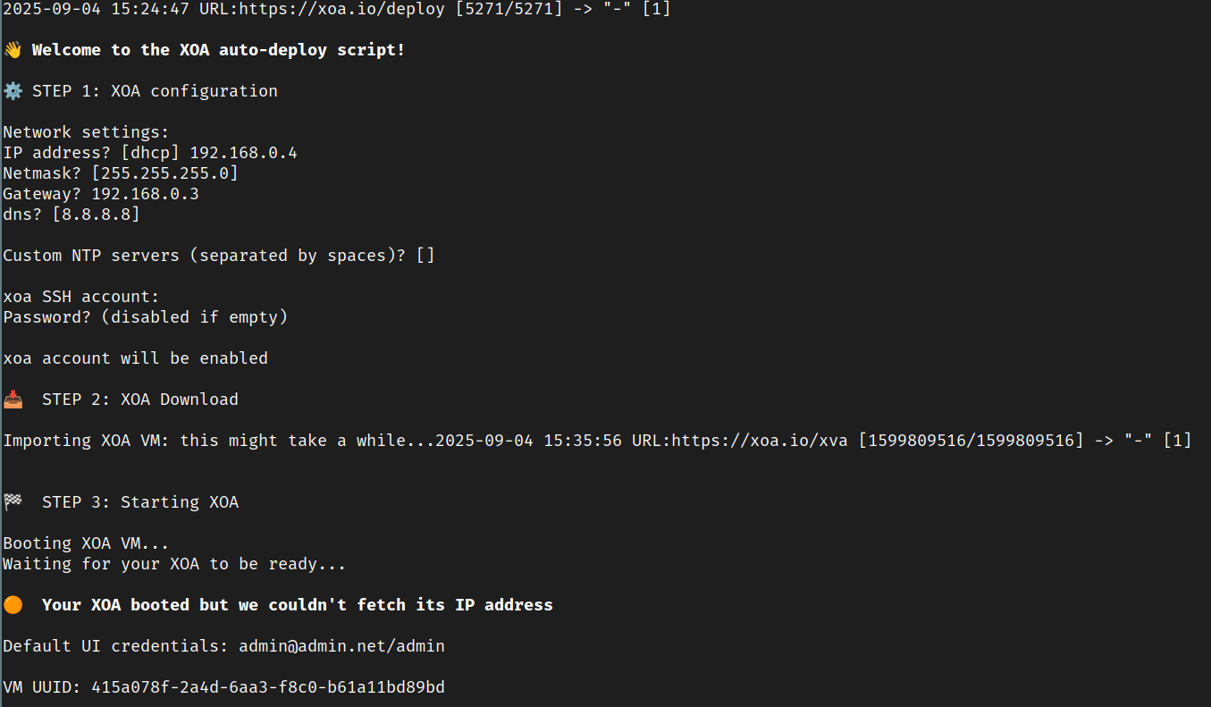Click the inbox tray emoji beside STEP 2

[x=13, y=400]
